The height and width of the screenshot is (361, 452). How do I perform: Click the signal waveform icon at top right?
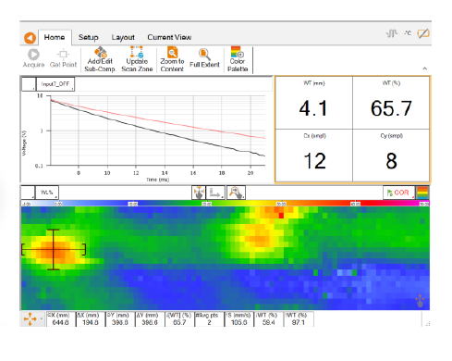[x=392, y=33]
